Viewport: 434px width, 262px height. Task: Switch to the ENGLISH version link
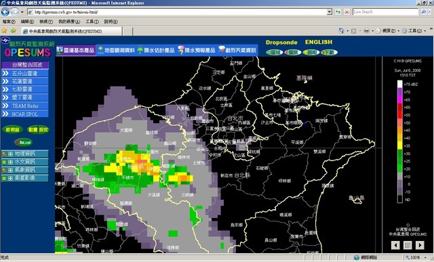tap(319, 42)
